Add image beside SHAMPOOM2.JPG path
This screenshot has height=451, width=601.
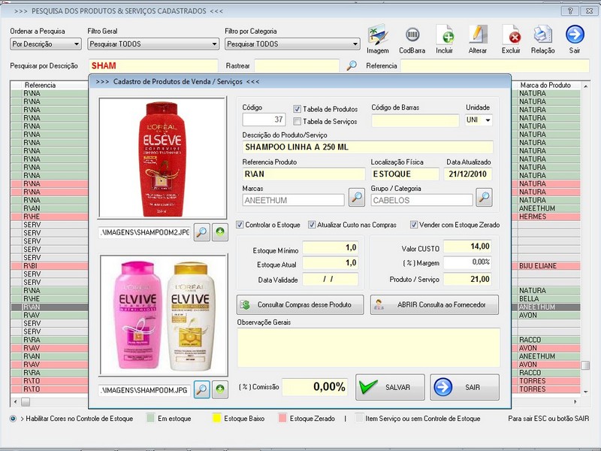pos(220,232)
